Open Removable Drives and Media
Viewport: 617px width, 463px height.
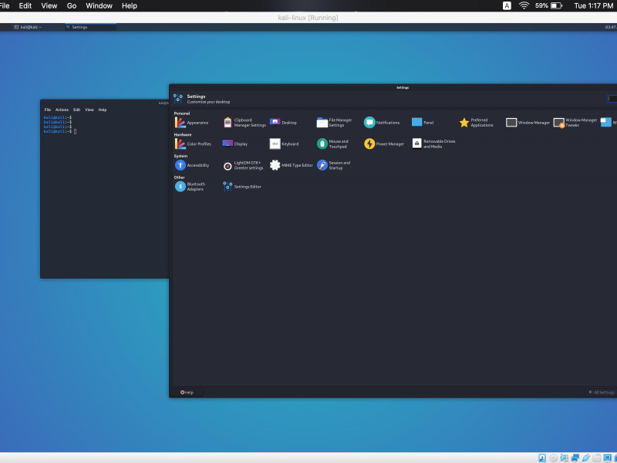pos(433,144)
